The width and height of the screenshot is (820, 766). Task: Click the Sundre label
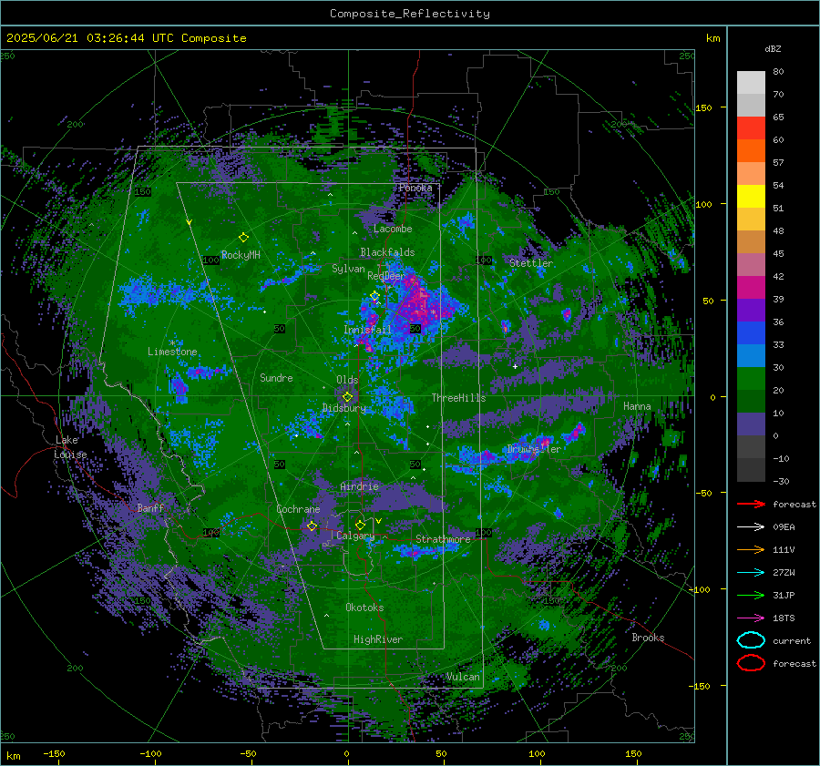[x=277, y=377]
